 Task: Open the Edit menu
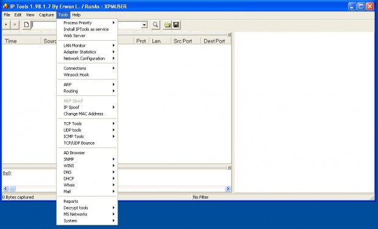tap(18, 15)
